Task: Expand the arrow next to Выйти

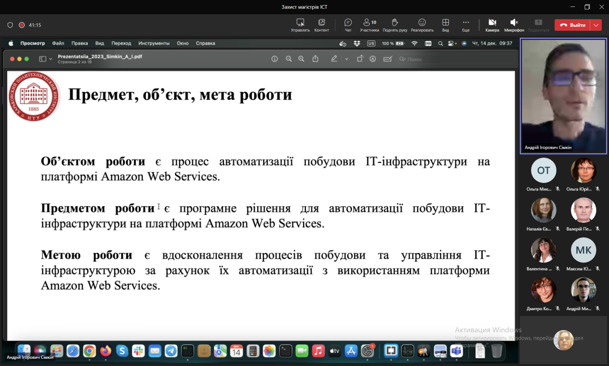Action: (x=596, y=25)
